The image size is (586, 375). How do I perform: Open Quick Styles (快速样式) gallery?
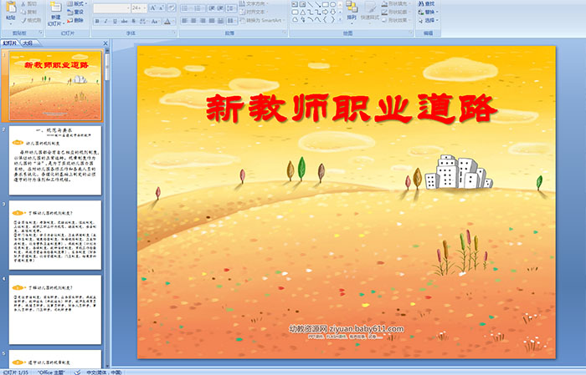pyautogui.click(x=370, y=11)
